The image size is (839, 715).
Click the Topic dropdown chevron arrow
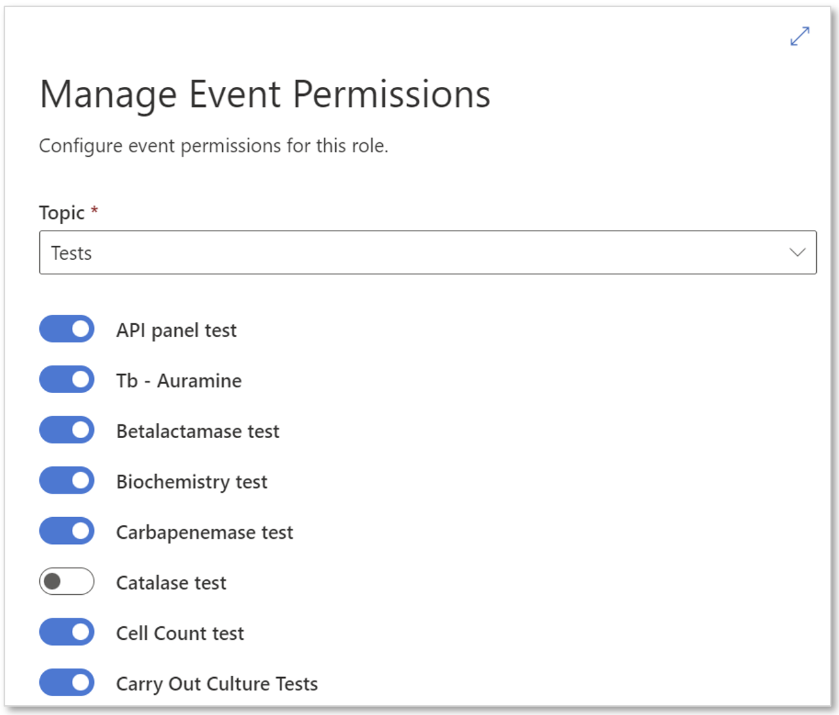pos(797,252)
